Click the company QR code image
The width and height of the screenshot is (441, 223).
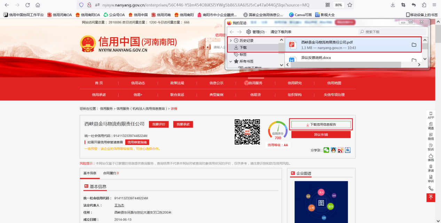click(247, 132)
